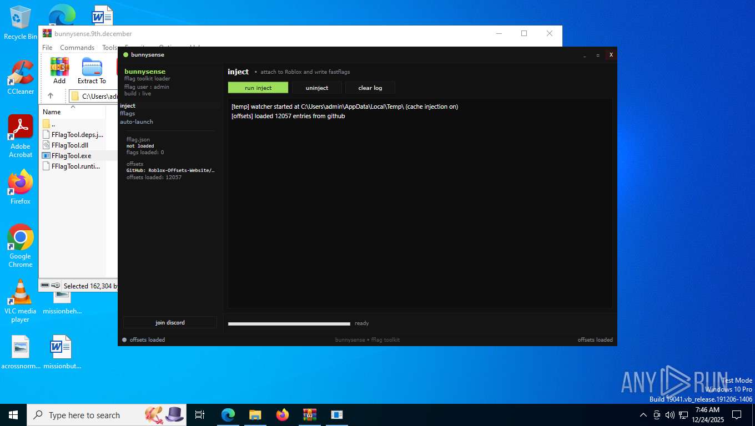Open File Explorer from taskbar
Image resolution: width=755 pixels, height=426 pixels.
pos(255,415)
